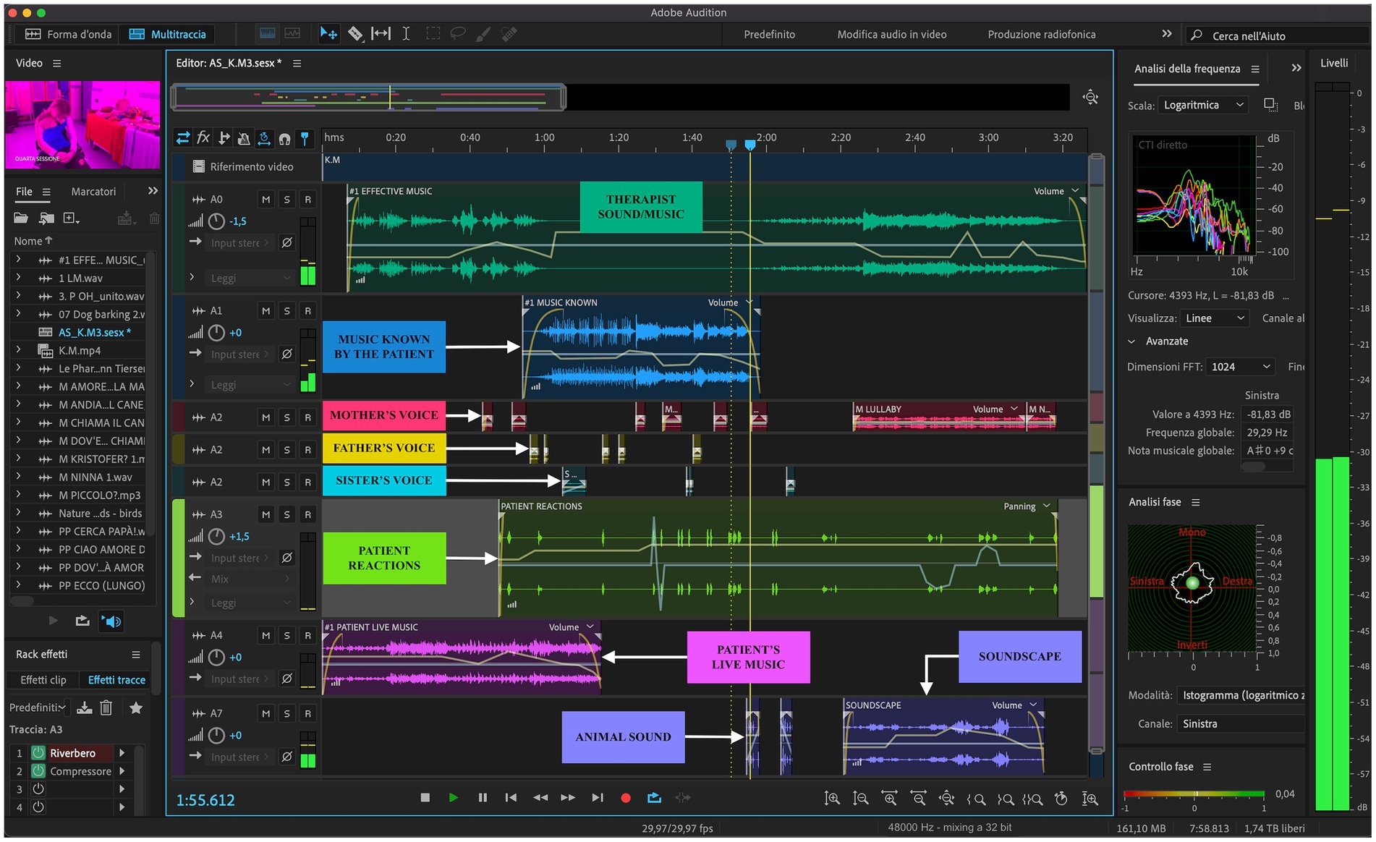Mark the rack preset as favorite star
This screenshot has width=1376, height=842.
point(135,707)
